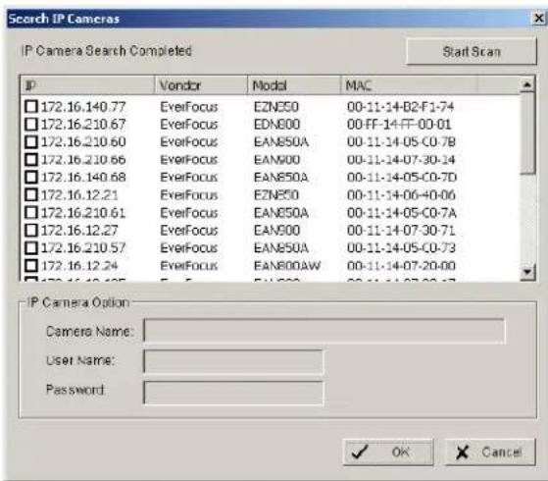Image resolution: width=548 pixels, height=481 pixels.
Task: Select MAC address 00-11-14-05-C0-7D
Action: (402, 177)
